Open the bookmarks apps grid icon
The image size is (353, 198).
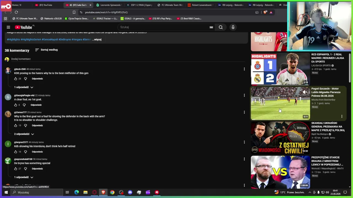pyautogui.click(x=6, y=19)
